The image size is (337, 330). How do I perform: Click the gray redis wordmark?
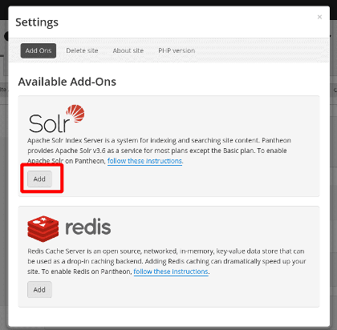88,227
